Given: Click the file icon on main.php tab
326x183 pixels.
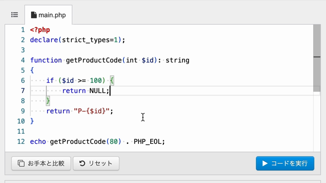Looking at the screenshot, I should 34,15.
